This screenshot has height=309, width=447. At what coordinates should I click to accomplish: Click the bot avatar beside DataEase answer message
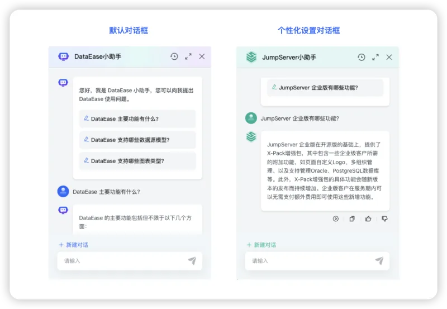coord(63,210)
